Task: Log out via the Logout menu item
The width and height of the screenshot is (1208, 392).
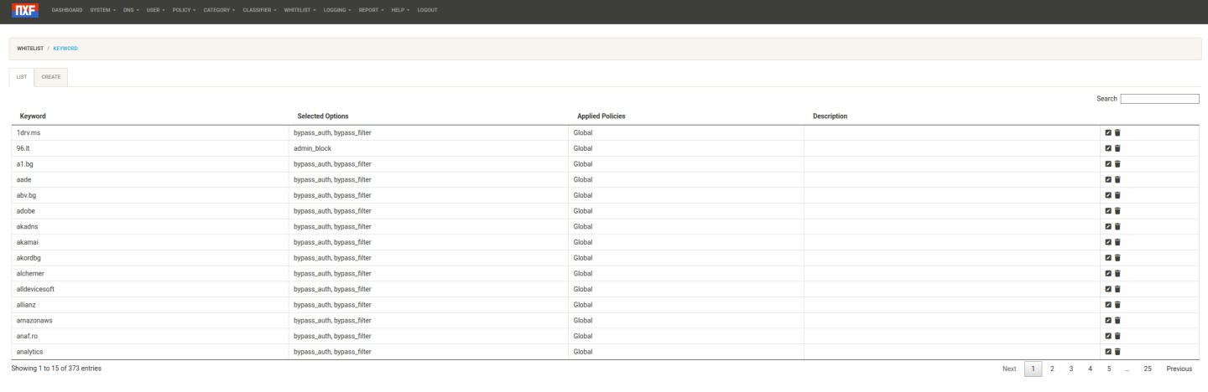Action: point(426,10)
